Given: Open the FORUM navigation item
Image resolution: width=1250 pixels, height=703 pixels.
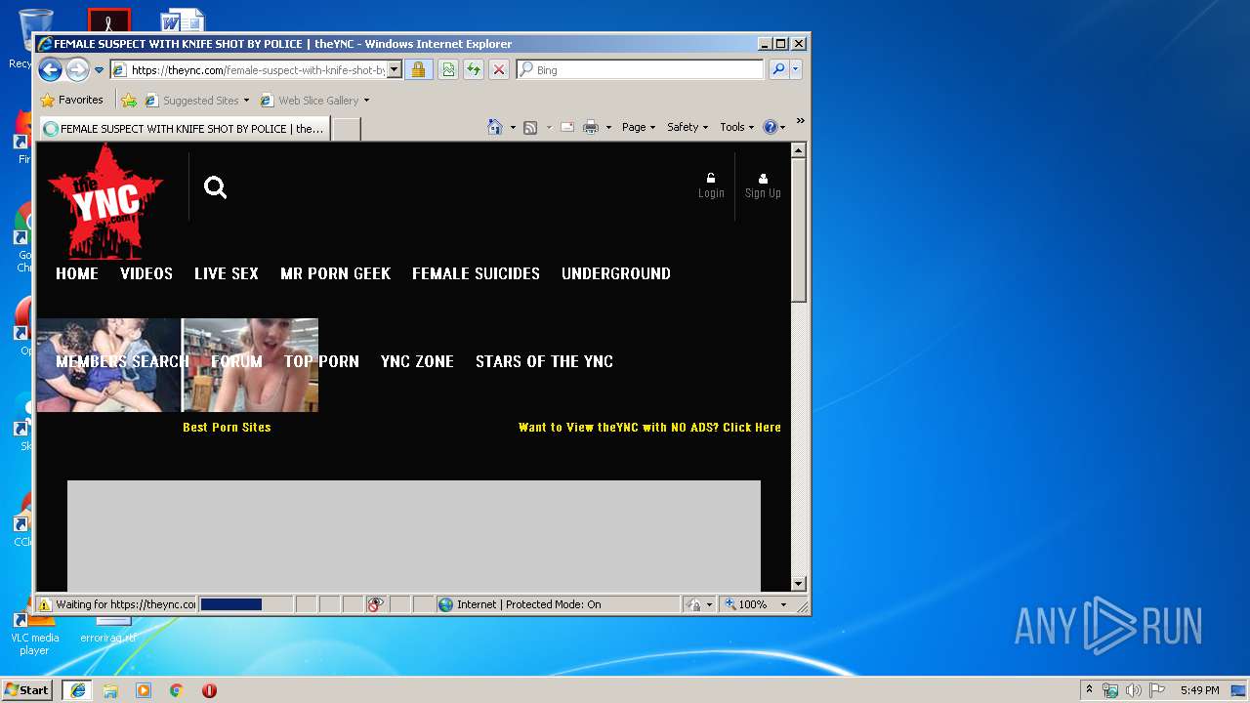Looking at the screenshot, I should [236, 361].
